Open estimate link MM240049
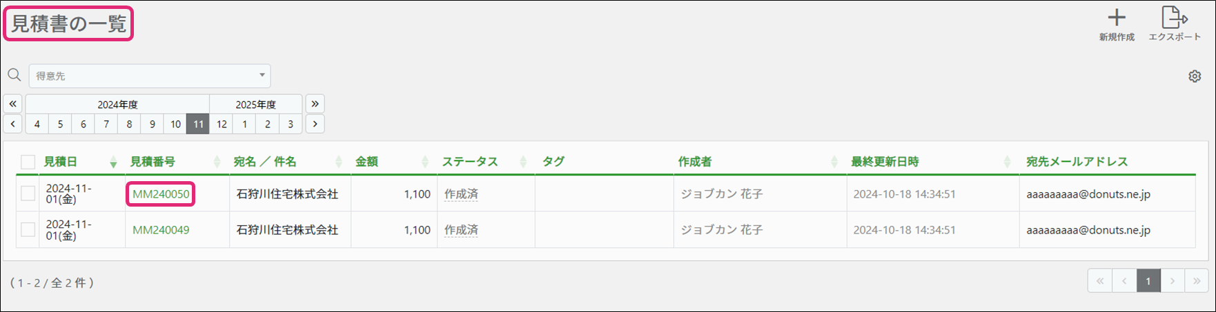This screenshot has width=1216, height=312. pos(161,230)
